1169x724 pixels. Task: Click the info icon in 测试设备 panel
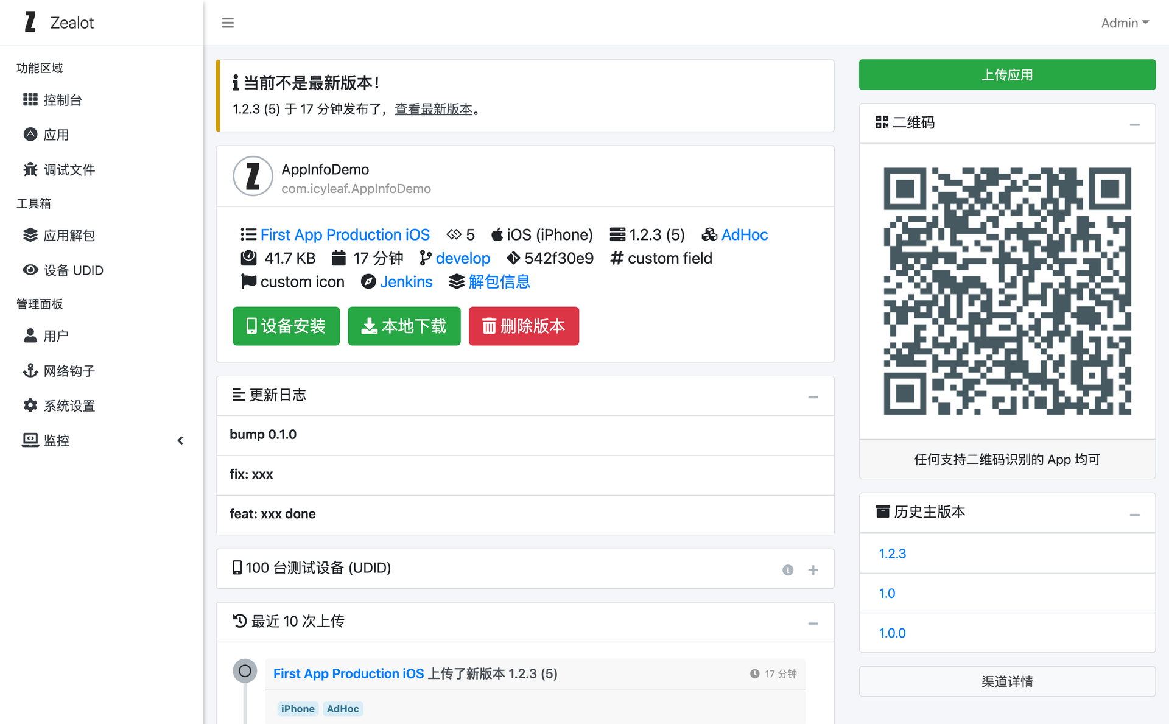pos(788,570)
